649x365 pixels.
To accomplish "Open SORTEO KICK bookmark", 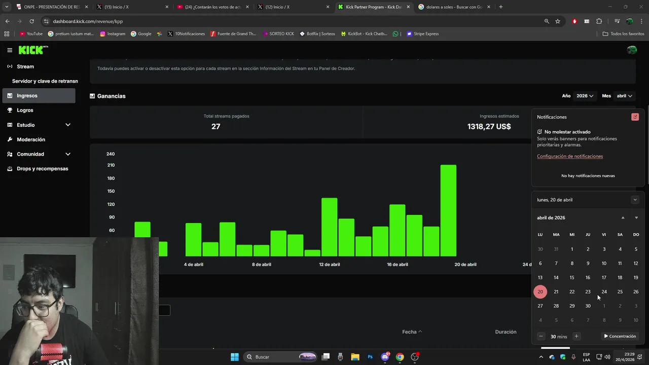I will 278,34.
